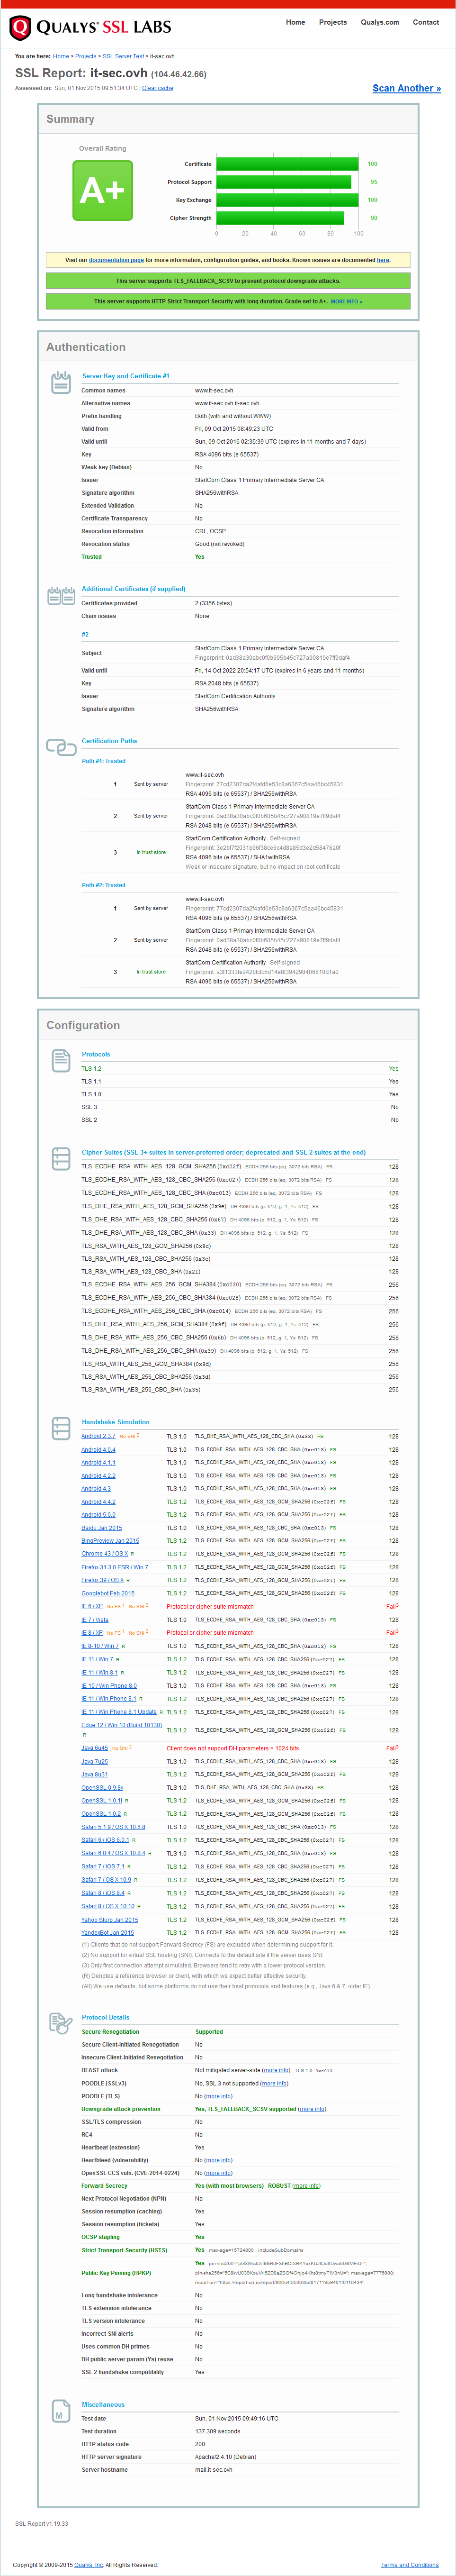Click the Certification Paths chain icon
The height and width of the screenshot is (2576, 456).
point(61,746)
